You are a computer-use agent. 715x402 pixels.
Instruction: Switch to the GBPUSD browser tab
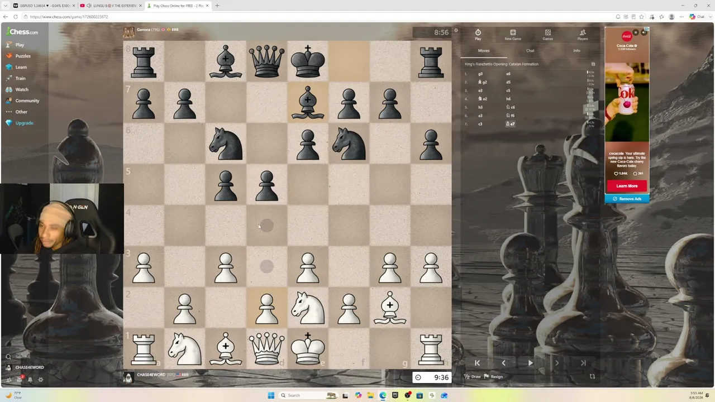pyautogui.click(x=44, y=6)
